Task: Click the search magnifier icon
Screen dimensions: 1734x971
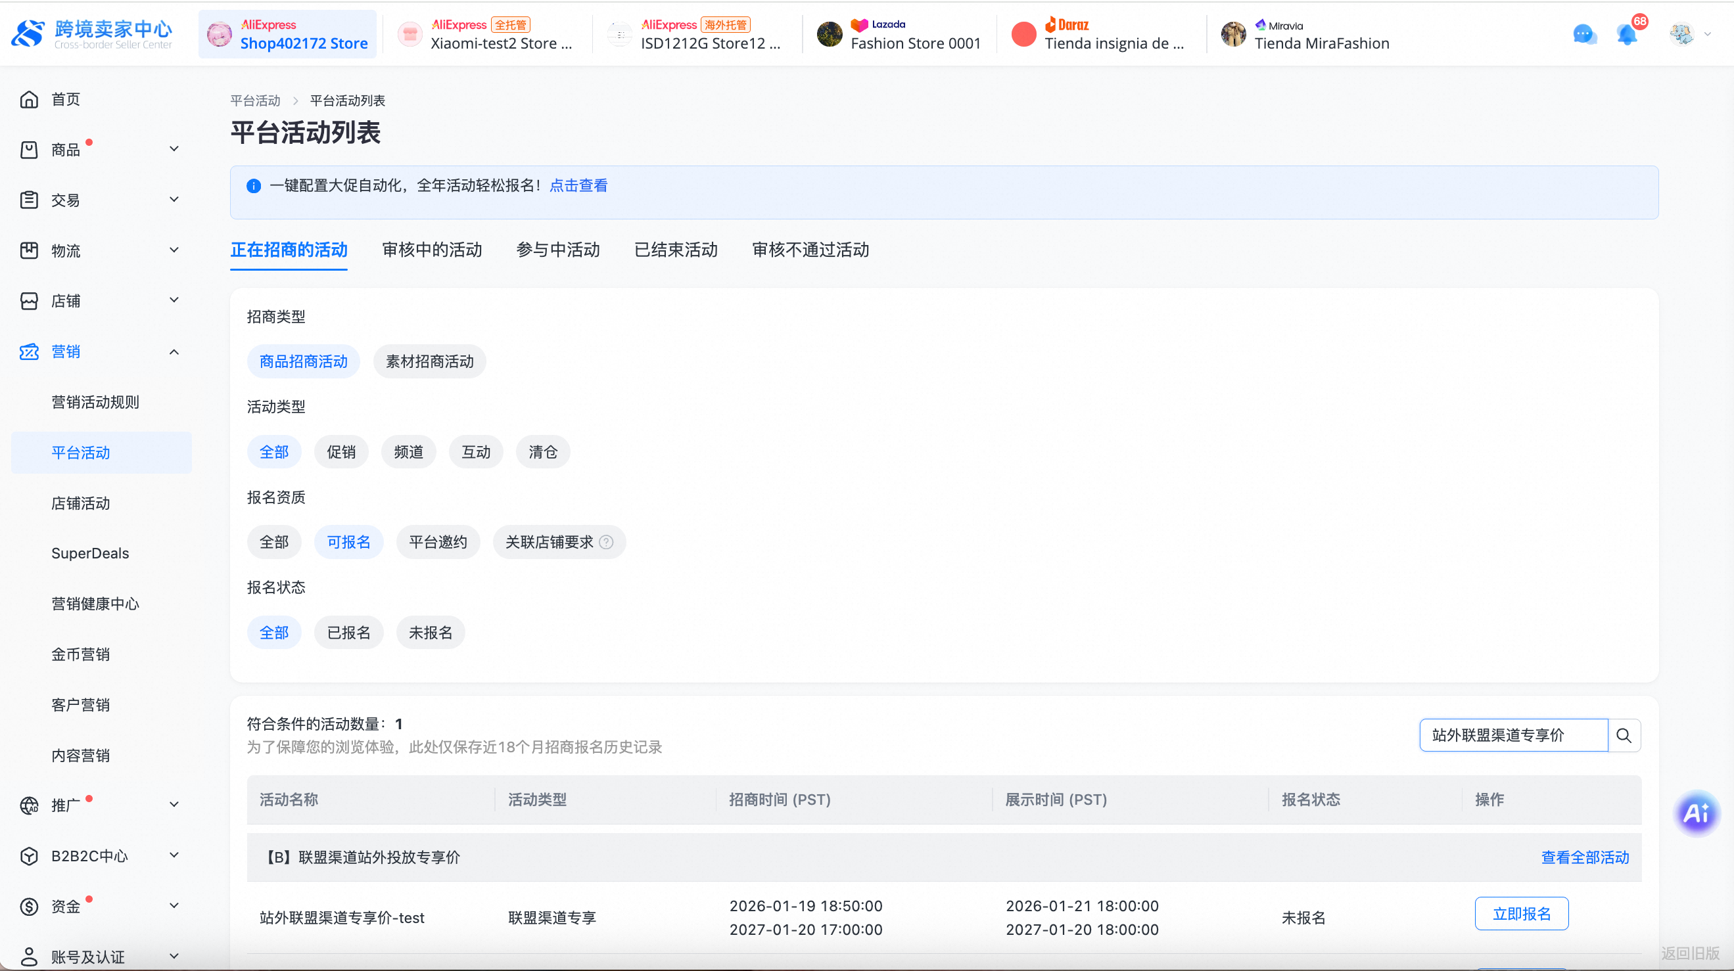Action: point(1624,736)
